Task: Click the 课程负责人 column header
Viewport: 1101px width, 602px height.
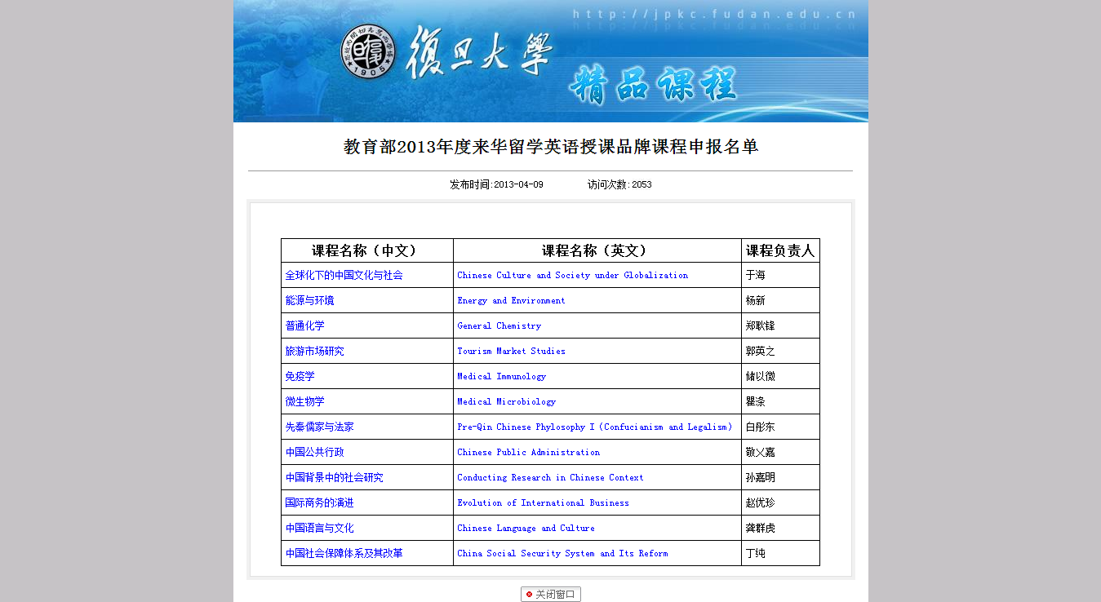Action: point(780,251)
